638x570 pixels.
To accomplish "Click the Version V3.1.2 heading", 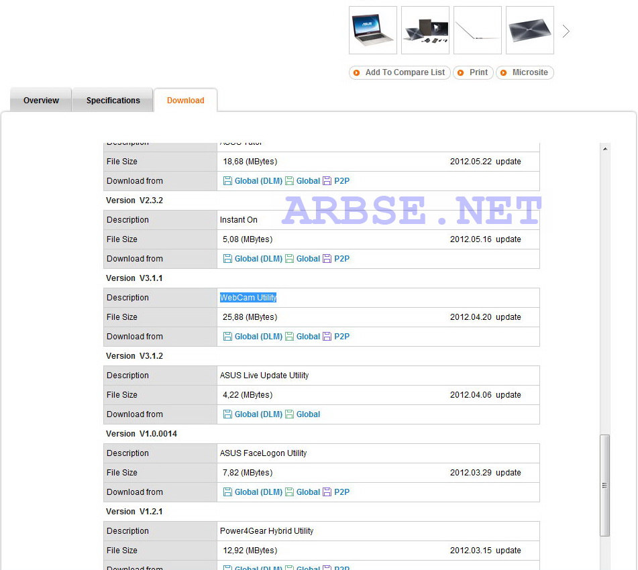I will point(134,355).
